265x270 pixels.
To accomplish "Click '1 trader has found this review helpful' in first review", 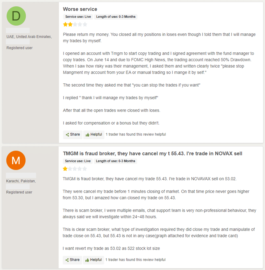I will (136, 134).
